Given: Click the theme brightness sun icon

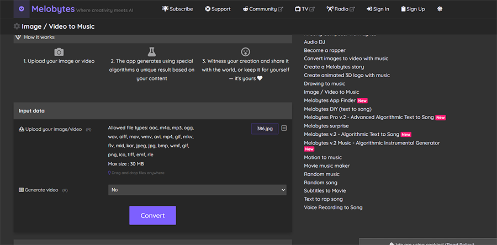Looking at the screenshot, I should (440, 9).
